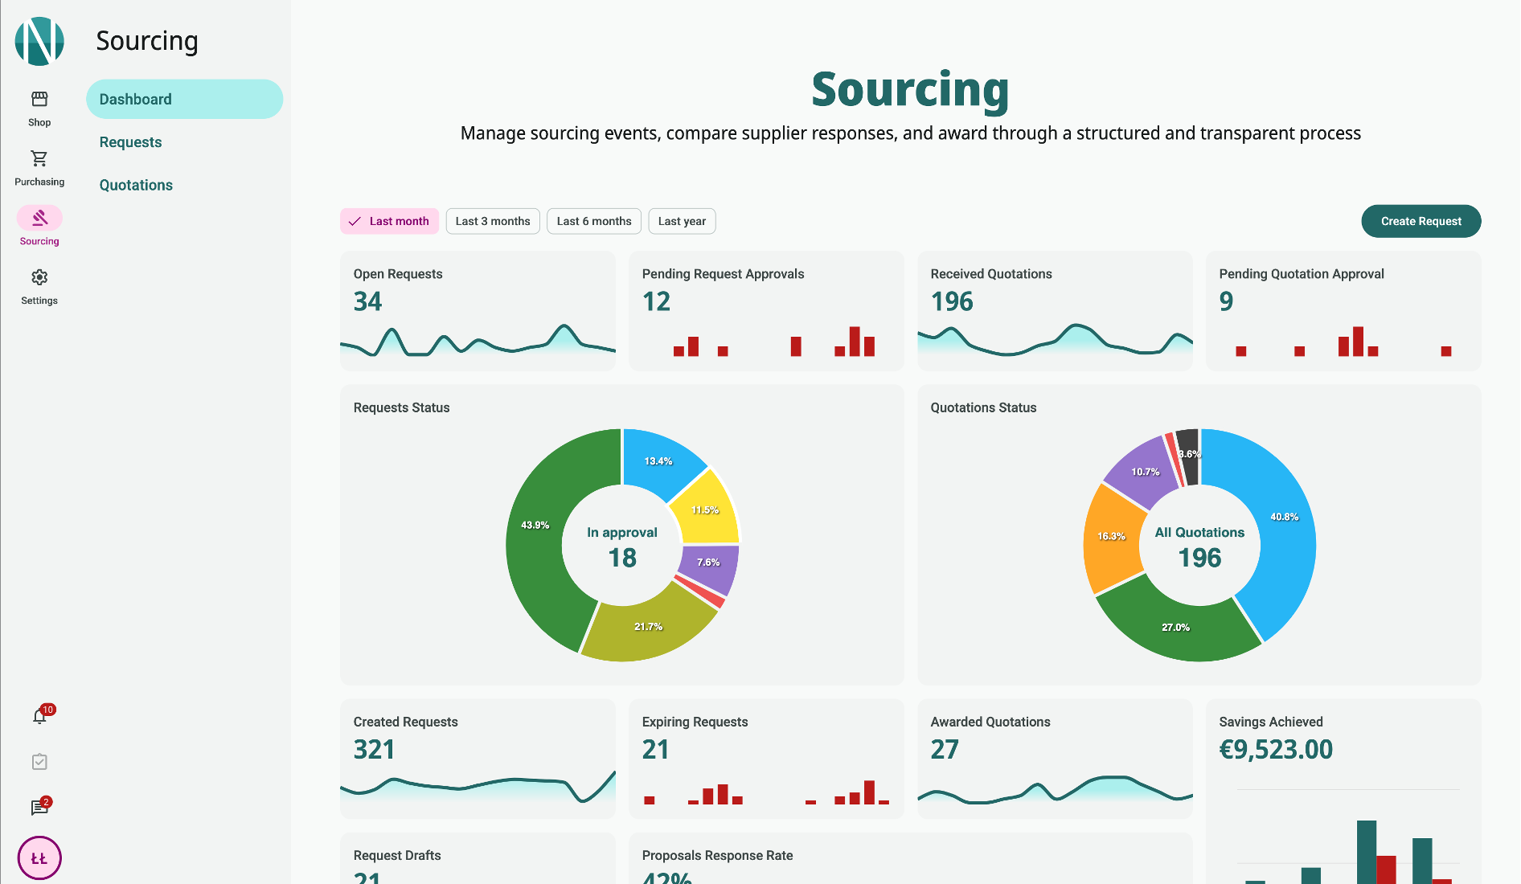Image resolution: width=1521 pixels, height=884 pixels.
Task: Toggle the Last month filter chip
Action: click(390, 222)
